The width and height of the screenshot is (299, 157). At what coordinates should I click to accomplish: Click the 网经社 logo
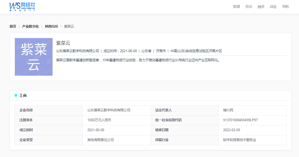(x=22, y=7)
